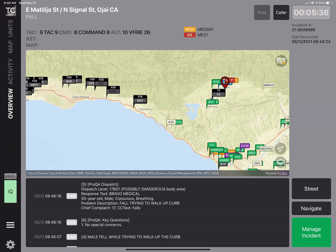The width and height of the screenshot is (336, 252).
Task: Center map with the location arrow icon
Action: 280,148
